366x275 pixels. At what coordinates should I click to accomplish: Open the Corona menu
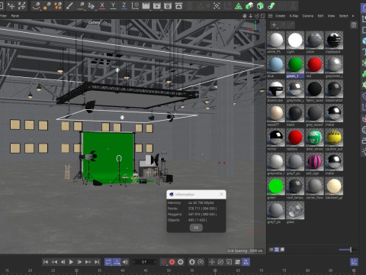click(307, 16)
